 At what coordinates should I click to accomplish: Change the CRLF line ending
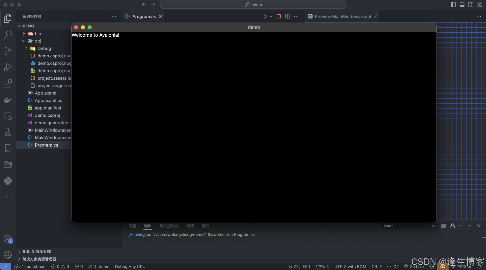pyautogui.click(x=377, y=267)
